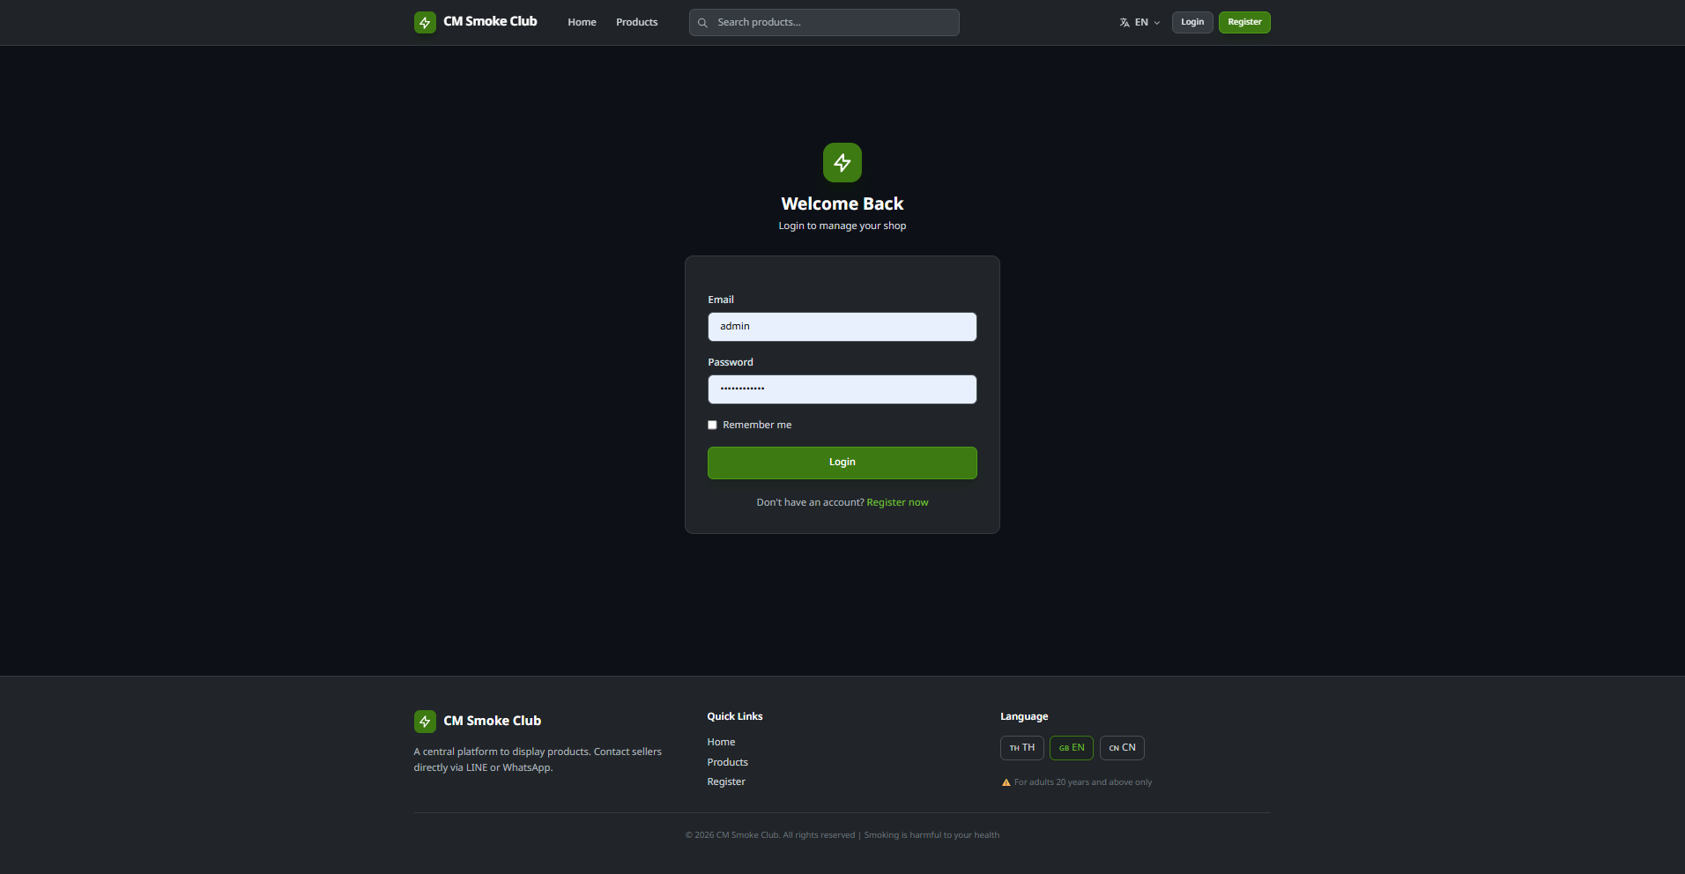
Task: Click the Email field label
Action: click(721, 300)
